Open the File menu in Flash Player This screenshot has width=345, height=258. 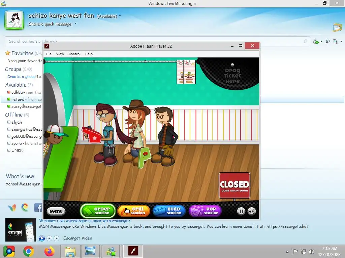coord(49,54)
